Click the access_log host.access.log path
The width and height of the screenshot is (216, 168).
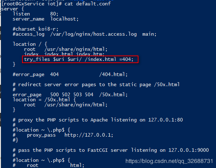[93, 34]
